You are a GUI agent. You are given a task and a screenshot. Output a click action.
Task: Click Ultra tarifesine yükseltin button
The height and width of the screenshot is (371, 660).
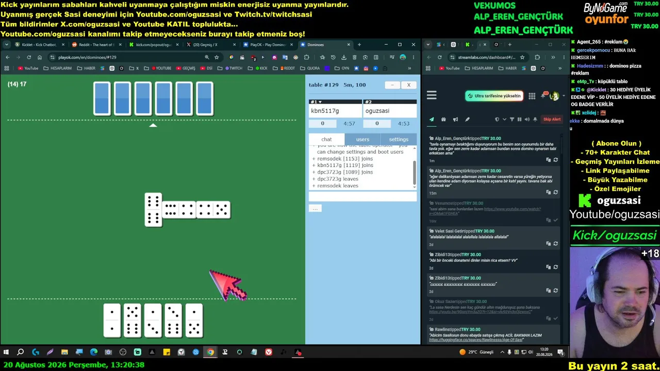[494, 96]
